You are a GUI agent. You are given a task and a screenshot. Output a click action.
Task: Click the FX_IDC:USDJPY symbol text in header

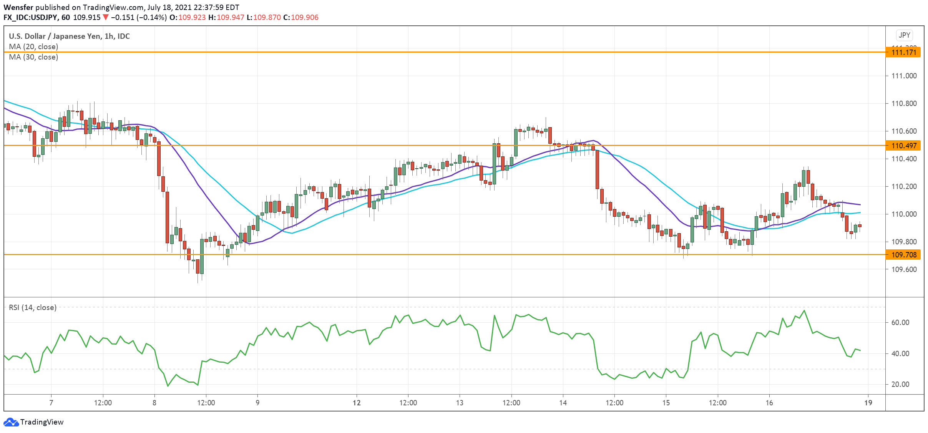(x=31, y=17)
